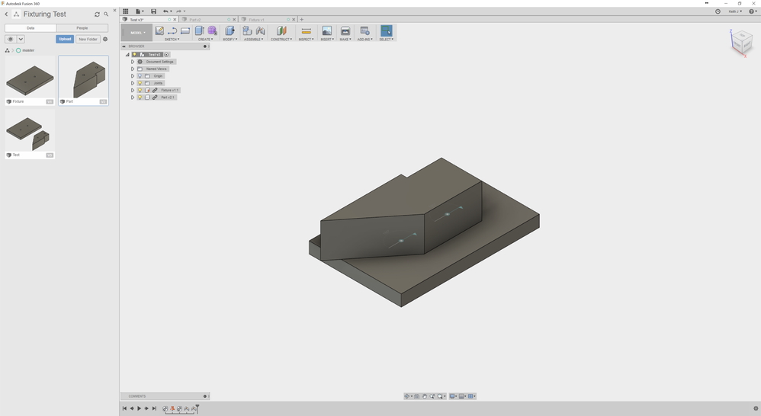The height and width of the screenshot is (416, 761).
Task: Expand Named Views node
Action: (x=133, y=69)
